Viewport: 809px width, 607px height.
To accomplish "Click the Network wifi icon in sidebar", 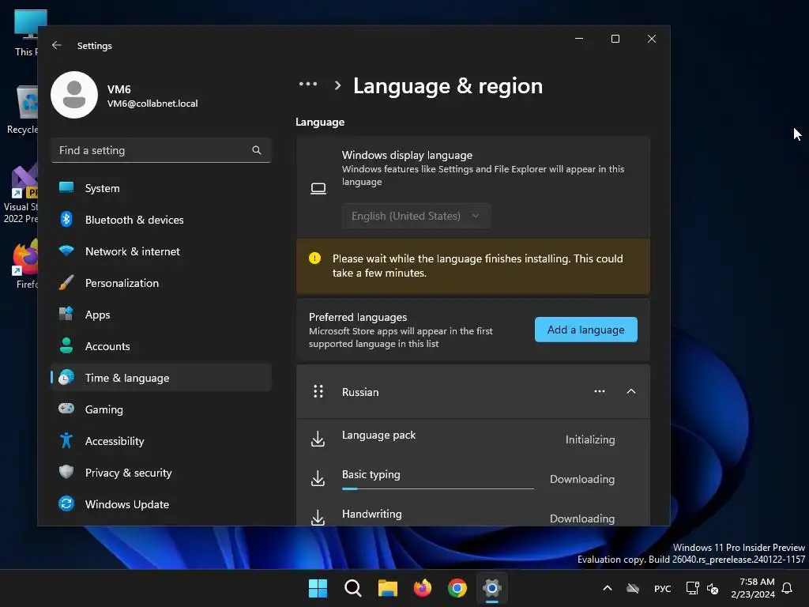I will click(66, 251).
